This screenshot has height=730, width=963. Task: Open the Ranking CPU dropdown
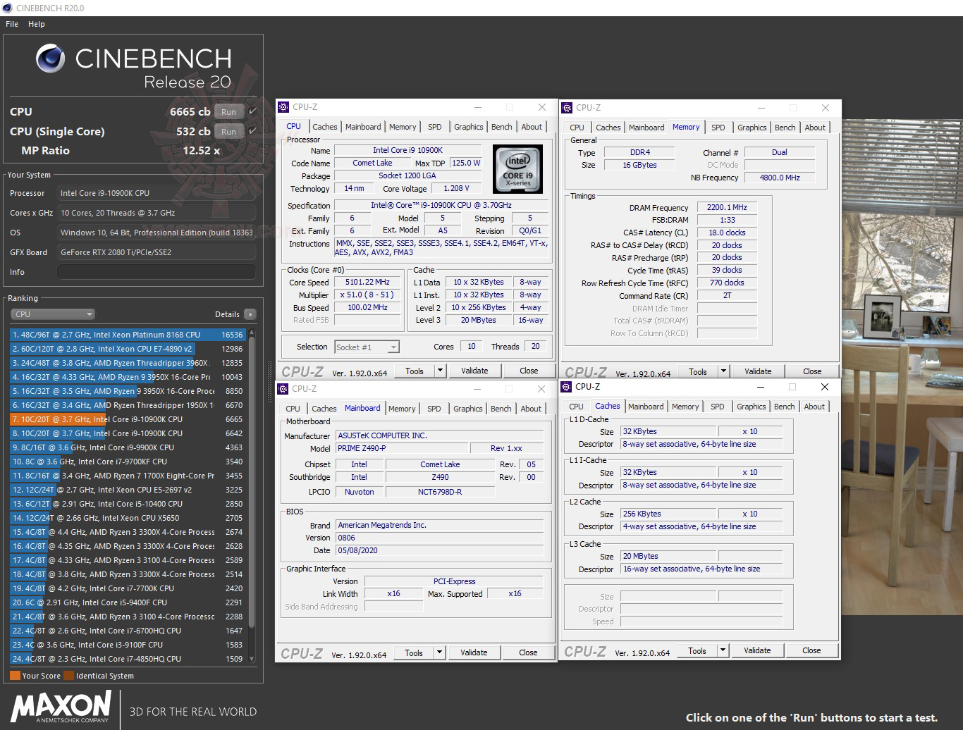[52, 314]
